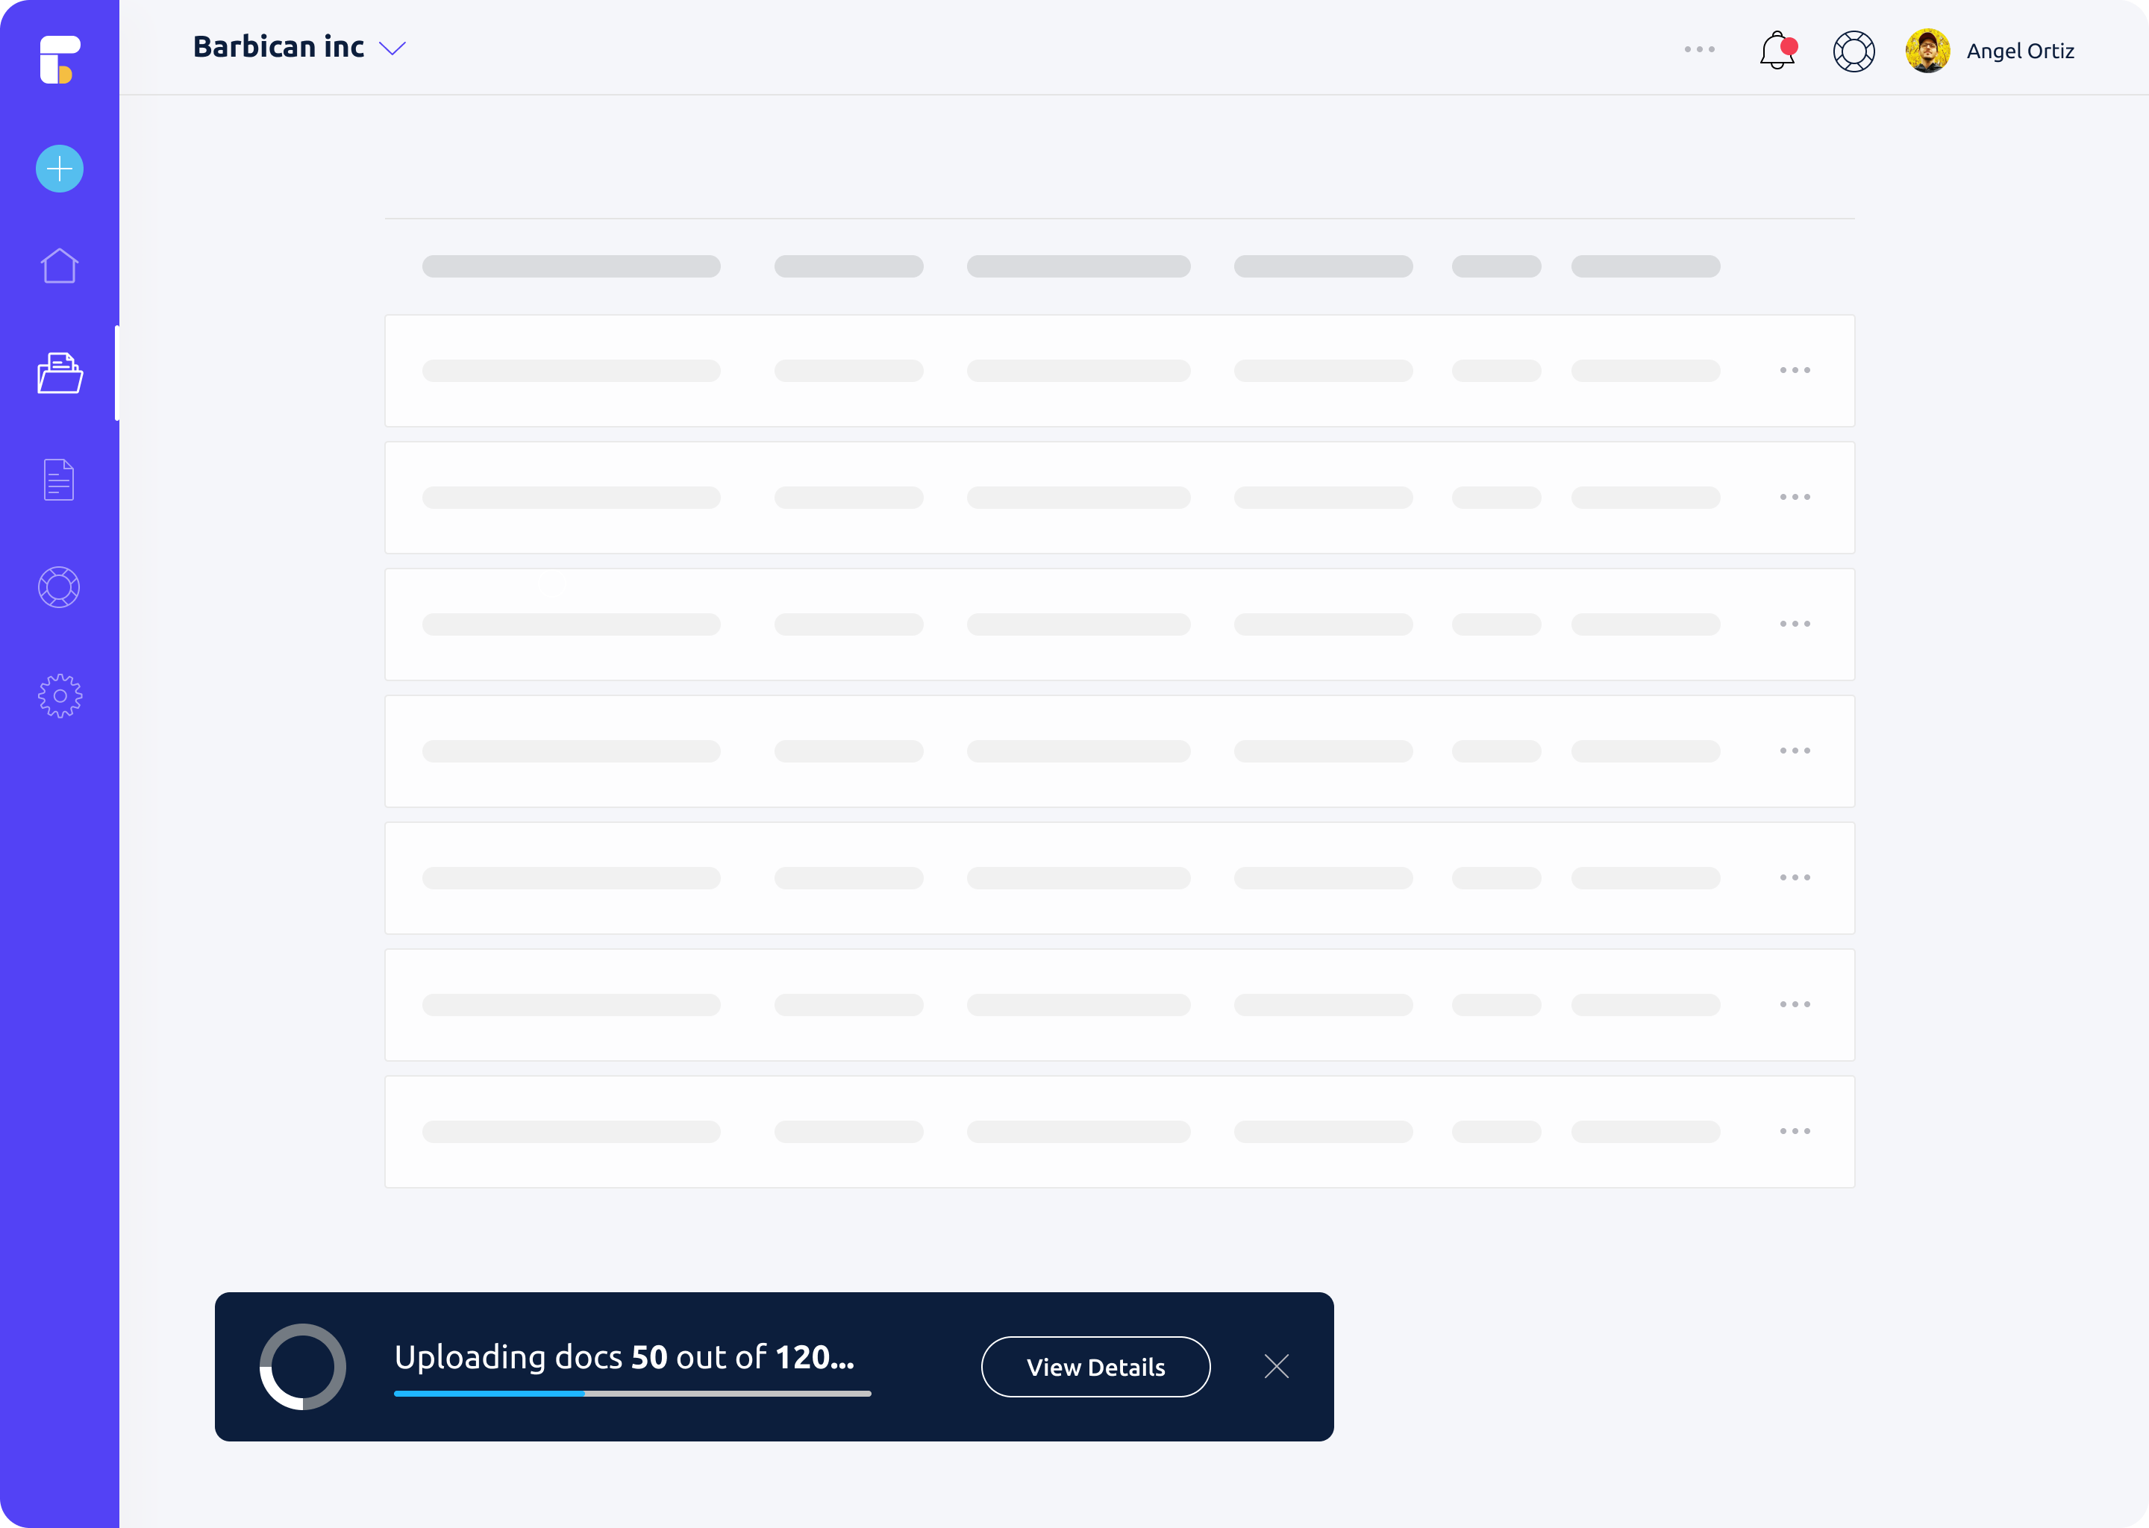This screenshot has height=1528, width=2149.
Task: Click the lifebuoy support sidebar icon
Action: tap(59, 587)
